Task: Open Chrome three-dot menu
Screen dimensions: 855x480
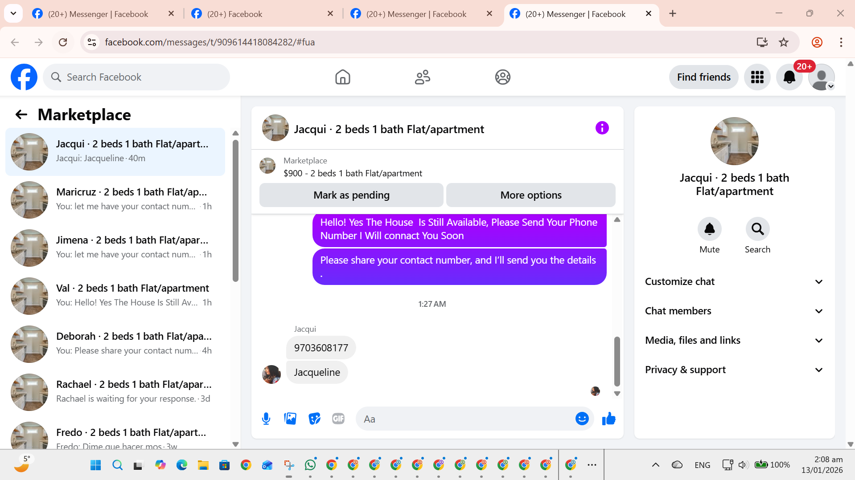Action: point(841,42)
